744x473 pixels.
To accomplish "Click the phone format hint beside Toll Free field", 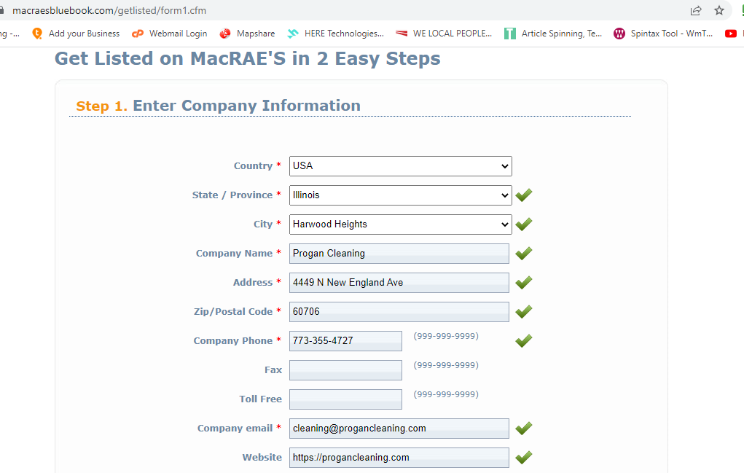I will pos(446,394).
